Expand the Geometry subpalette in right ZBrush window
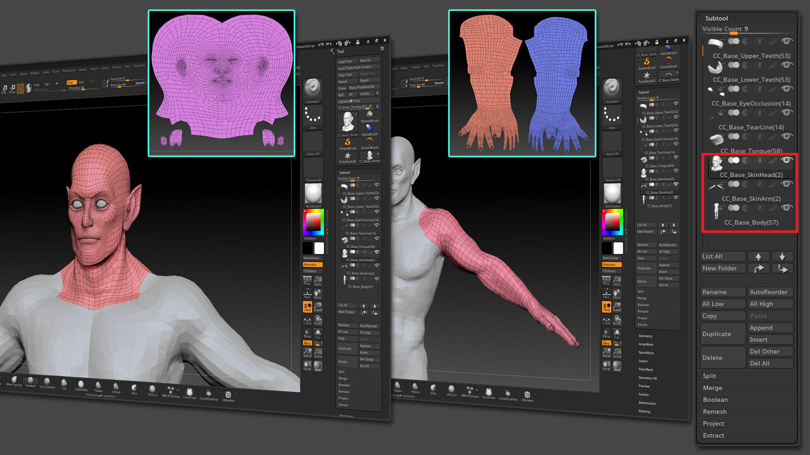Image resolution: width=810 pixels, height=455 pixels. (x=645, y=336)
